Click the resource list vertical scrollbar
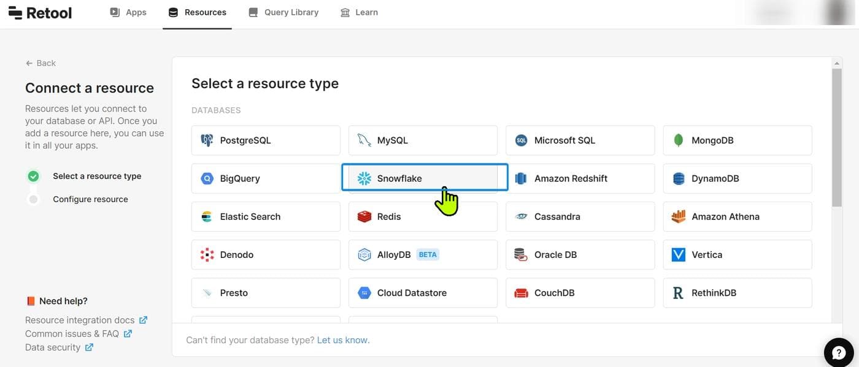This screenshot has width=859, height=367. (837, 138)
